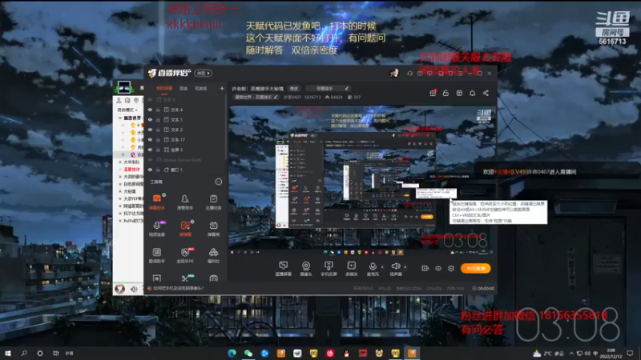Click the record video icon near 关闭直播
The height and width of the screenshot is (360, 641).
click(425, 268)
